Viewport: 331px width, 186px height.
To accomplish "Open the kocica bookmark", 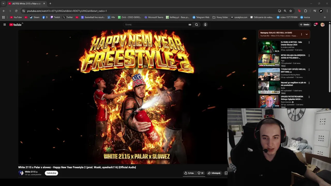I will (x=305, y=17).
